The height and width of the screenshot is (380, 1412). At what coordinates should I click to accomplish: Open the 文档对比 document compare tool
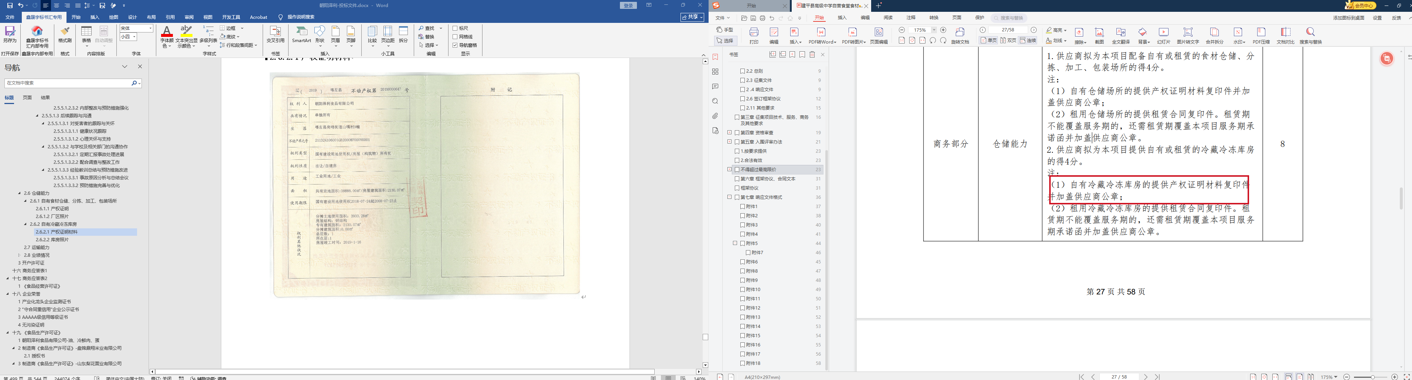coord(1285,35)
